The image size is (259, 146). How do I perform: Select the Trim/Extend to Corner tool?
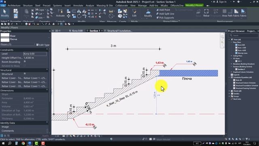coord(85,16)
